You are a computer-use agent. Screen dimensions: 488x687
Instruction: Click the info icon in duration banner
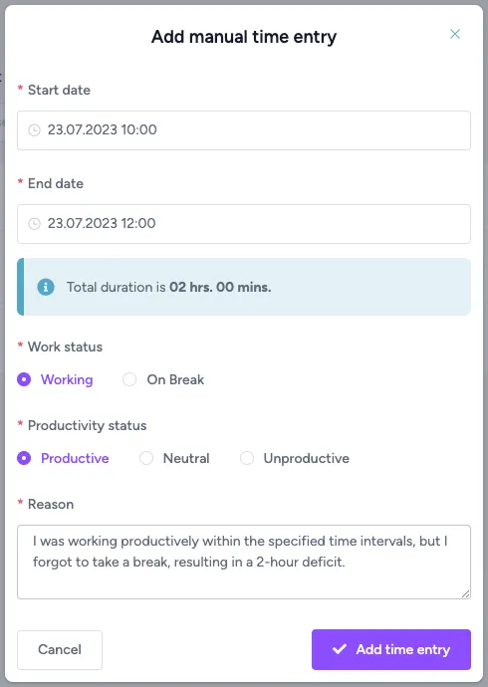click(x=46, y=287)
